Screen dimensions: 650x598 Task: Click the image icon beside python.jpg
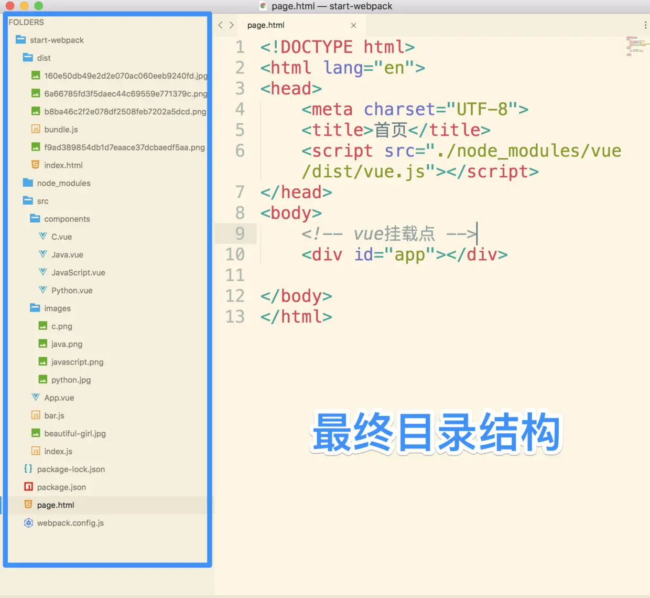(x=43, y=379)
